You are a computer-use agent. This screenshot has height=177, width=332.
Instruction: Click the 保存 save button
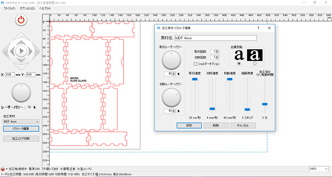pos(189,125)
